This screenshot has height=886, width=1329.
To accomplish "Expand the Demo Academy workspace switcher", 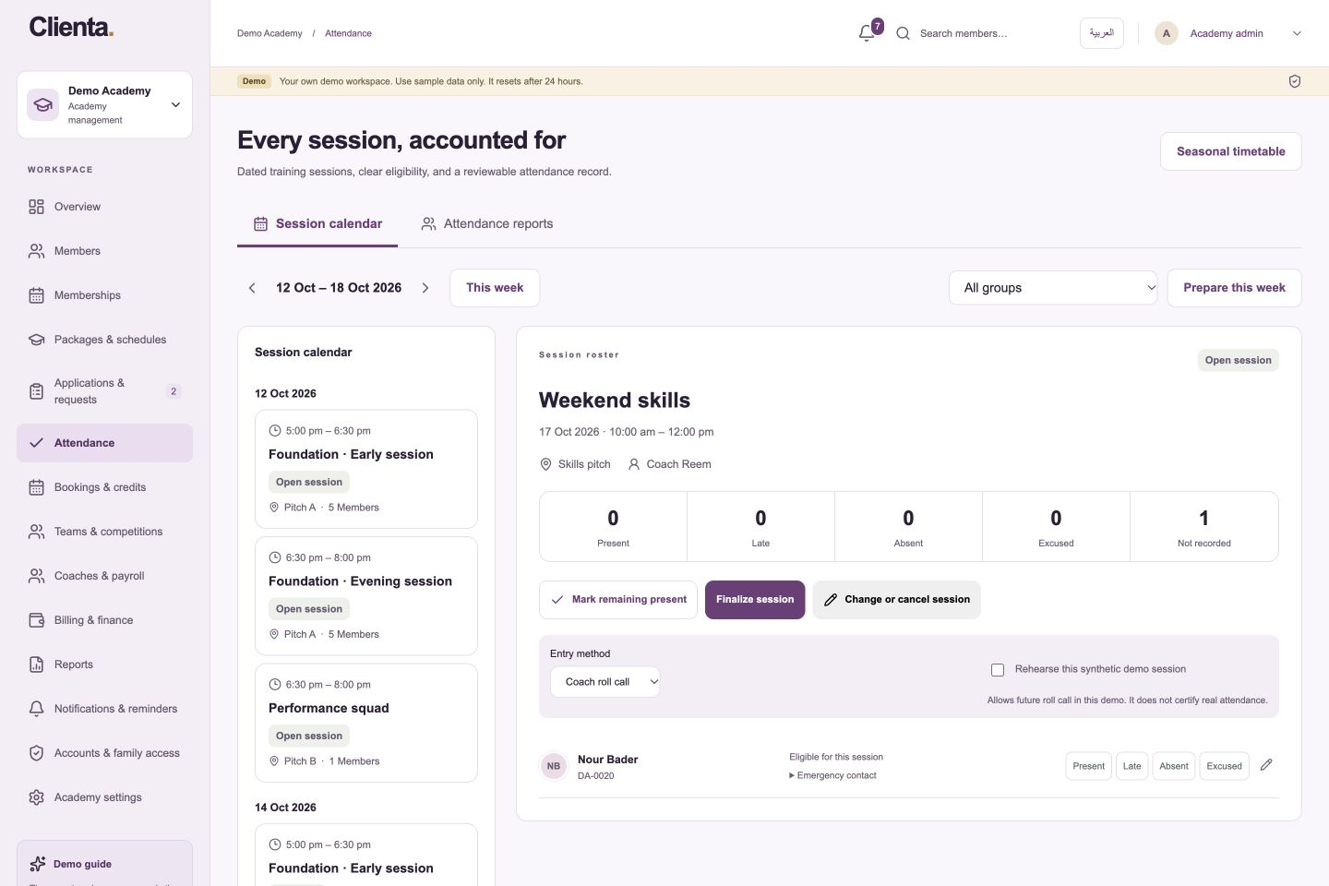I will pyautogui.click(x=104, y=105).
